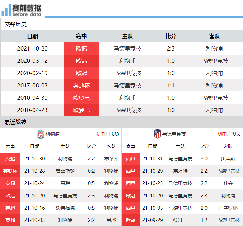Click the 1:2 score of the AC米兰 match
The image size is (243, 227).
(204, 220)
